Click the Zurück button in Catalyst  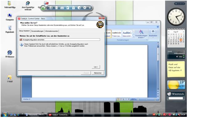[86, 73]
